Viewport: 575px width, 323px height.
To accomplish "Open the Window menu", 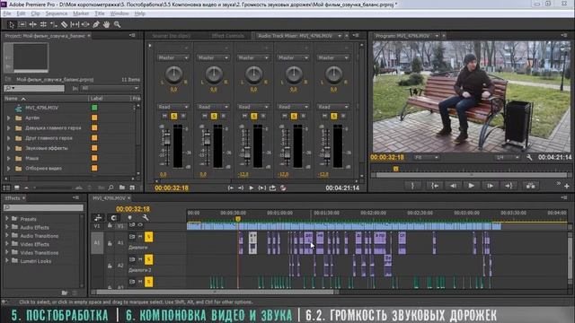I will click(119, 13).
